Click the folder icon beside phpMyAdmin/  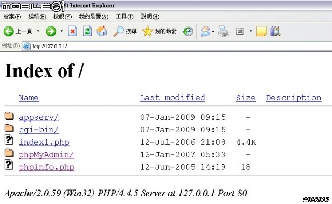9,153
